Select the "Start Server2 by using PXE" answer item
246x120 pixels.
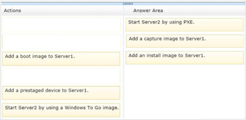185,24
